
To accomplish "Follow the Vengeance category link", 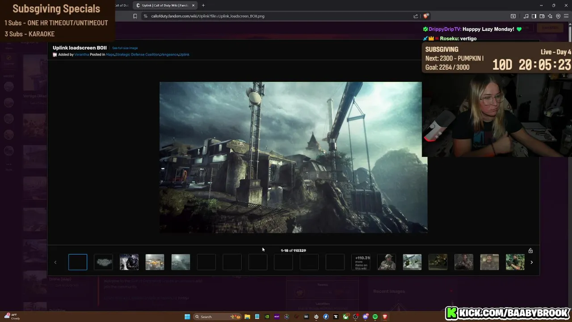I will [169, 55].
